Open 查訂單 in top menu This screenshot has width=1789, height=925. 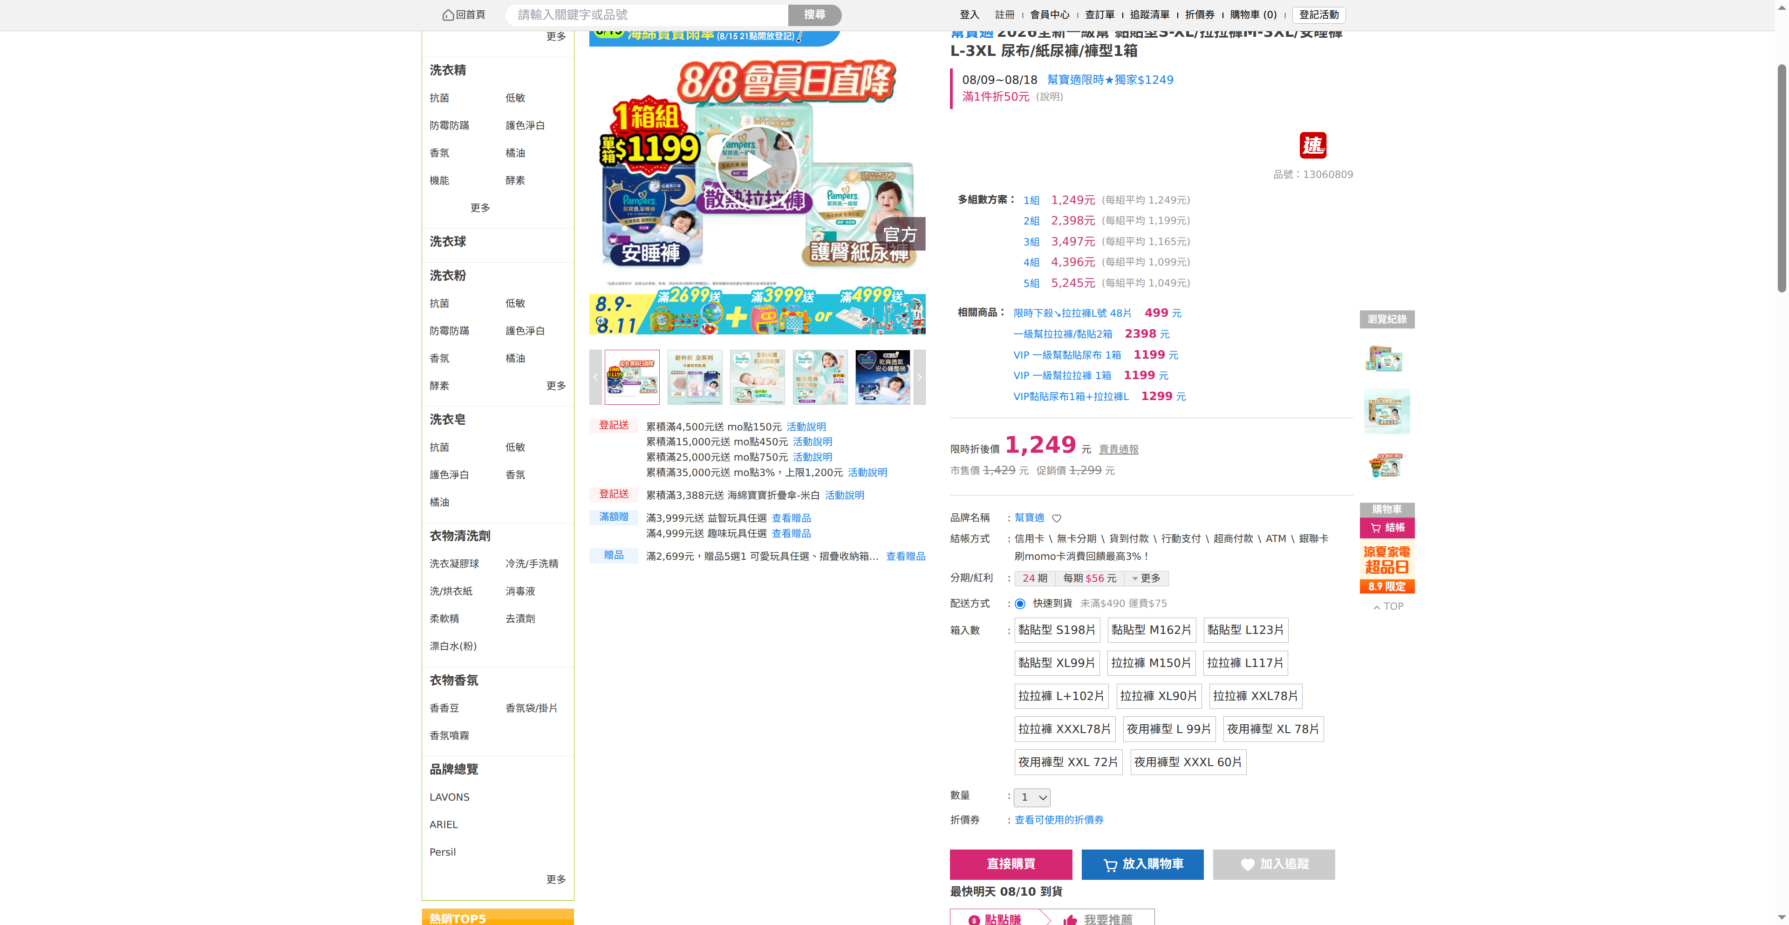click(1099, 14)
